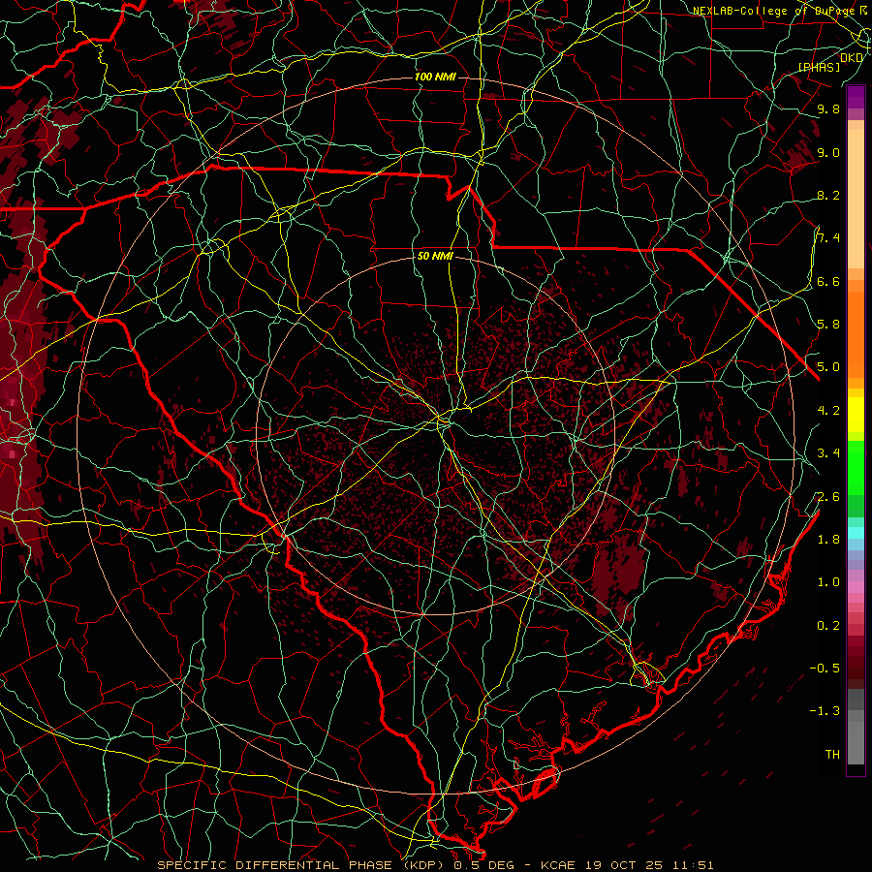This screenshot has height=872, width=872.
Task: Click the 9.0 value on the color scale
Action: [828, 153]
